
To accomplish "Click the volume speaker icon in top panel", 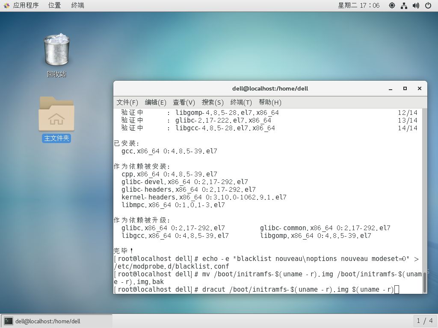I will point(416,5).
